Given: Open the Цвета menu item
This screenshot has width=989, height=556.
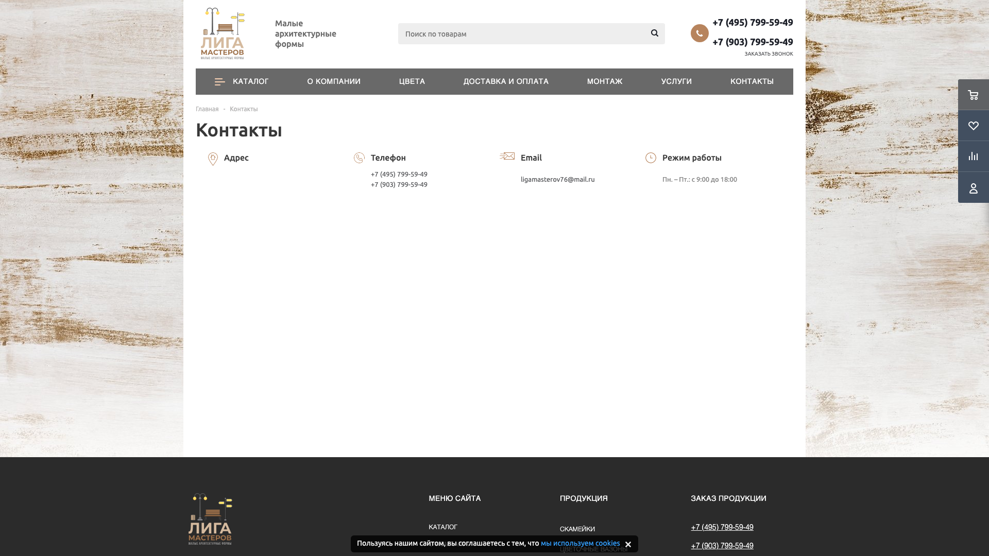Looking at the screenshot, I should point(412,81).
